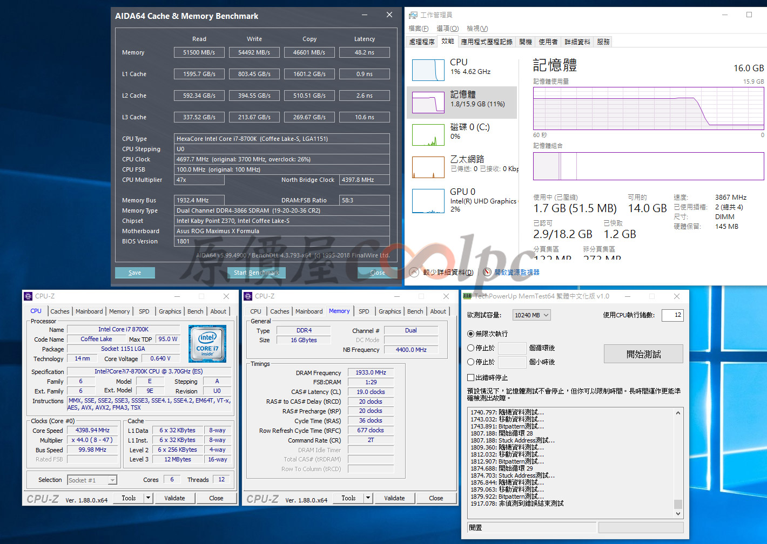Open About tab in left CPU-Z window
767x544 pixels.
(218, 311)
